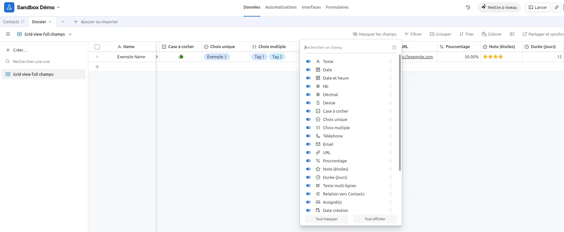Check the select-all rows checkbox
Image resolution: width=564 pixels, height=232 pixels.
click(x=97, y=47)
